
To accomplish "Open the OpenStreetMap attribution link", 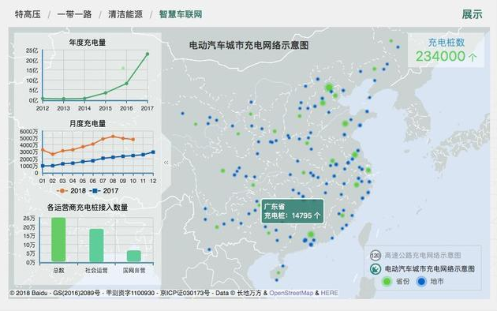I will pyautogui.click(x=291, y=293).
